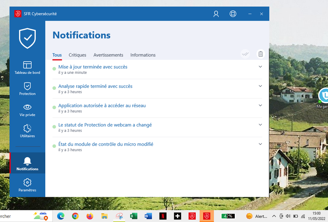The width and height of the screenshot is (328, 222).
Task: Select the Informations tab
Action: coord(143,55)
